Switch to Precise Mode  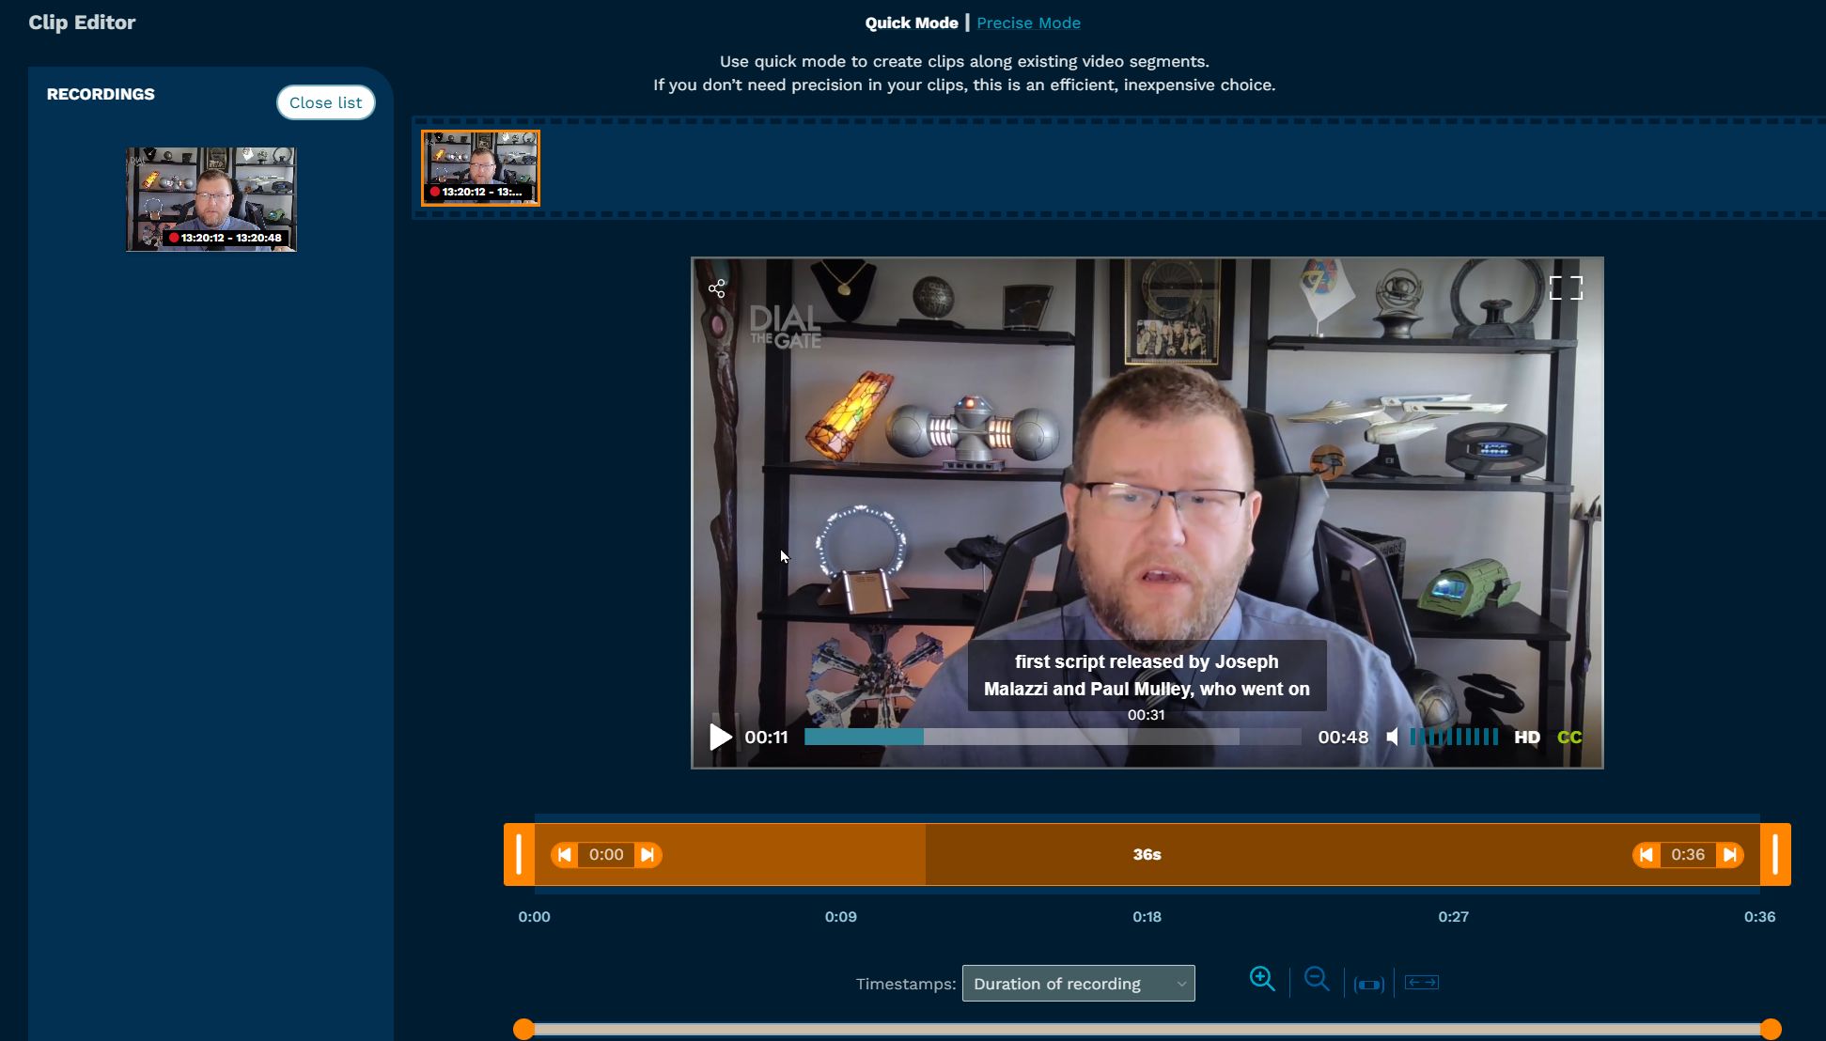point(1028,23)
